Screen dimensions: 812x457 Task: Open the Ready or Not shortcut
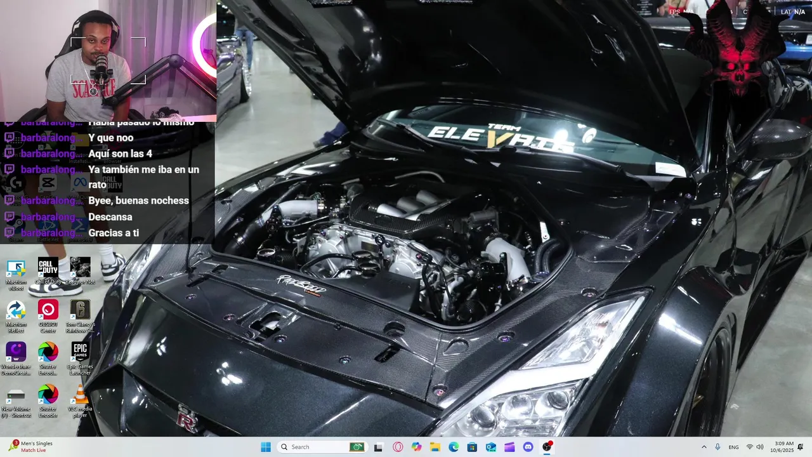[x=80, y=272]
